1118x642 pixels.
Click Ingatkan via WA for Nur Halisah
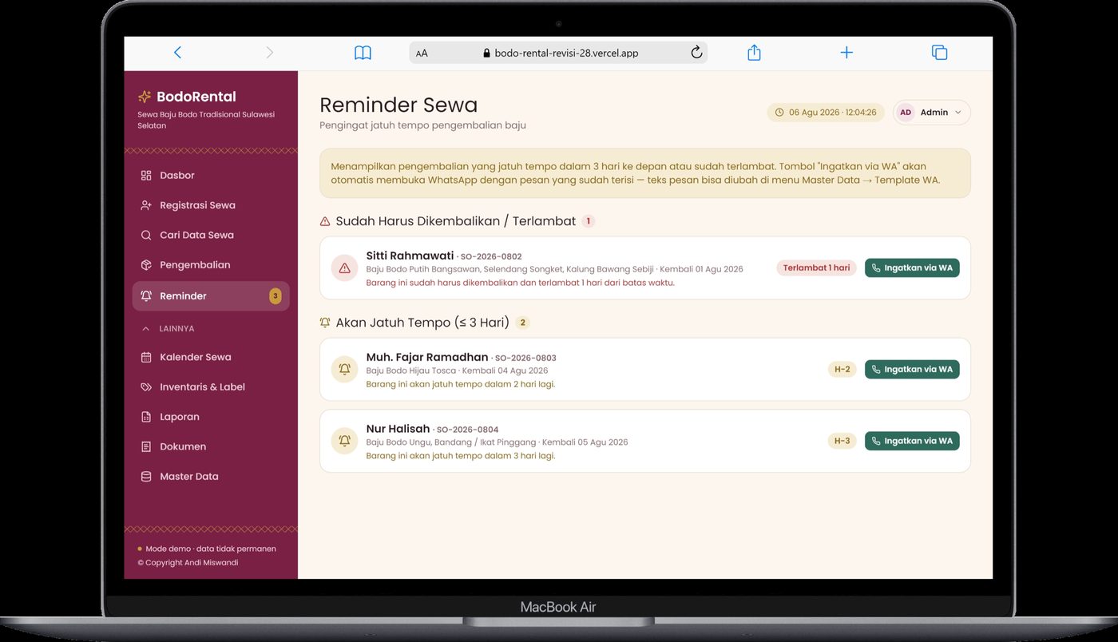click(x=912, y=441)
